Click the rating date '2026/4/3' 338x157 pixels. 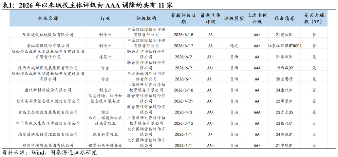[x=183, y=112]
